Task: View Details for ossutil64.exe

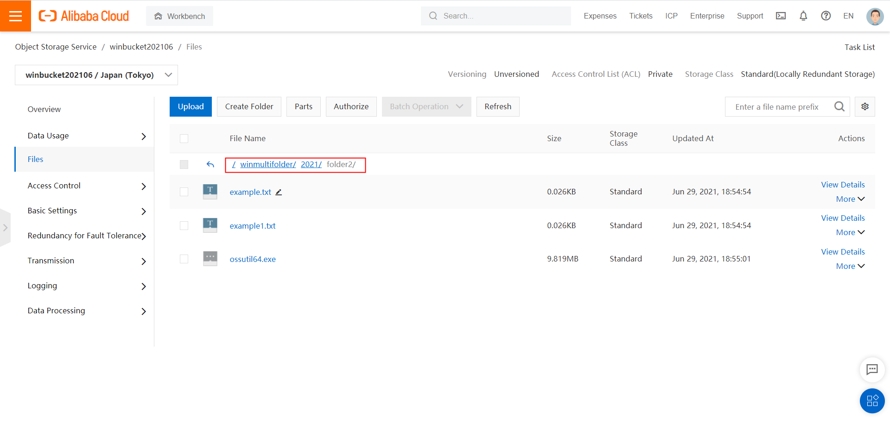Action: coord(843,252)
